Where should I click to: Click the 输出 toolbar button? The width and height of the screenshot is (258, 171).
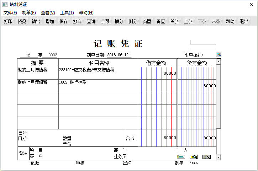36,21
